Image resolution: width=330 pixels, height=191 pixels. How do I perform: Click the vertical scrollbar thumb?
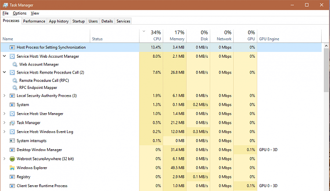[326, 70]
